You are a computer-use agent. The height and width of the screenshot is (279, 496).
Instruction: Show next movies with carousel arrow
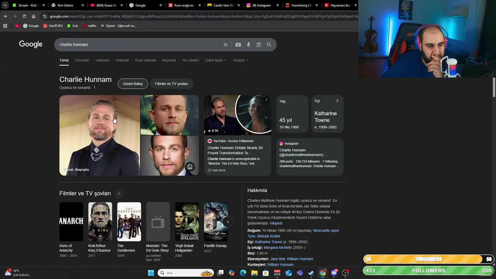227,222
